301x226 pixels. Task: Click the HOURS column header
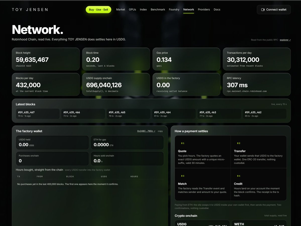point(134,177)
